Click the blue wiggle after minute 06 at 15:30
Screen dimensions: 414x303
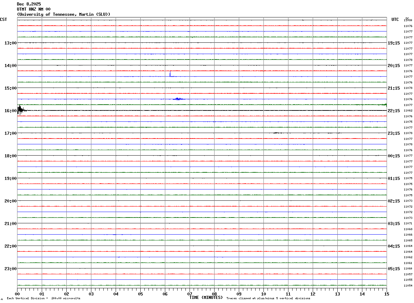(179, 99)
